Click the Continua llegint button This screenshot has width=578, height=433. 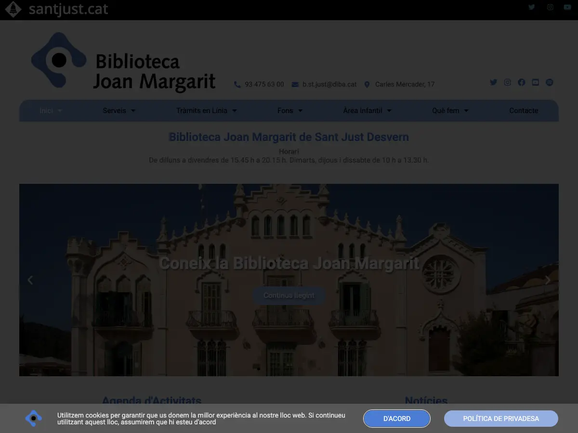coord(289,295)
